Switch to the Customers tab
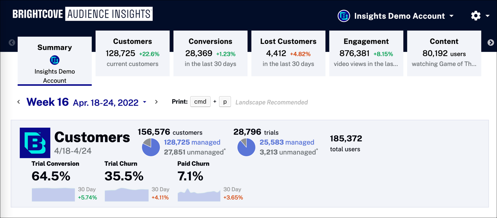Image resolution: width=497 pixels, height=218 pixels. pos(132,53)
